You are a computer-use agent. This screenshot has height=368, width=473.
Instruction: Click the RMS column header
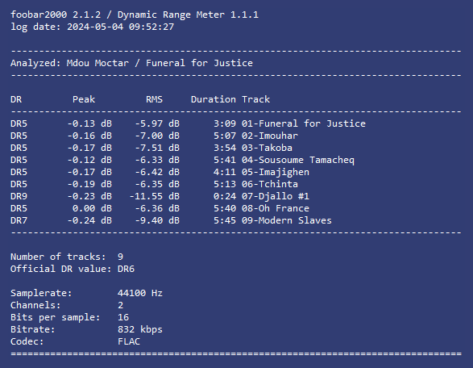coord(154,99)
